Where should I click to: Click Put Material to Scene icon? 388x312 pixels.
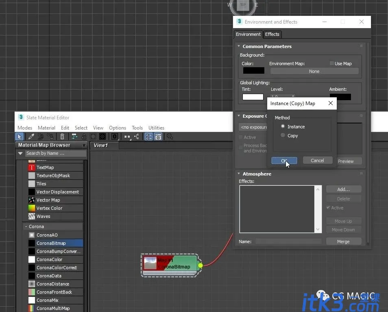[41, 136]
